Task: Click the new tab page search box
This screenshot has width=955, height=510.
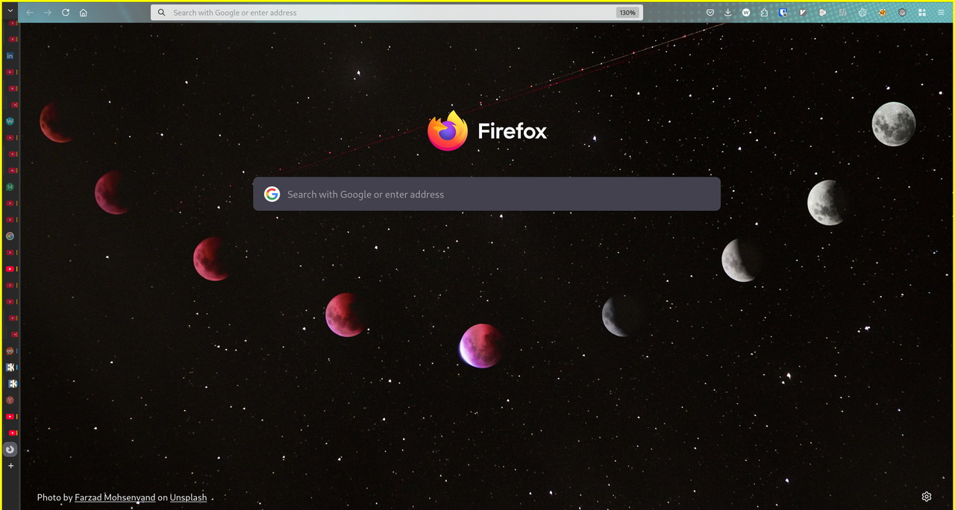Action: click(x=486, y=194)
